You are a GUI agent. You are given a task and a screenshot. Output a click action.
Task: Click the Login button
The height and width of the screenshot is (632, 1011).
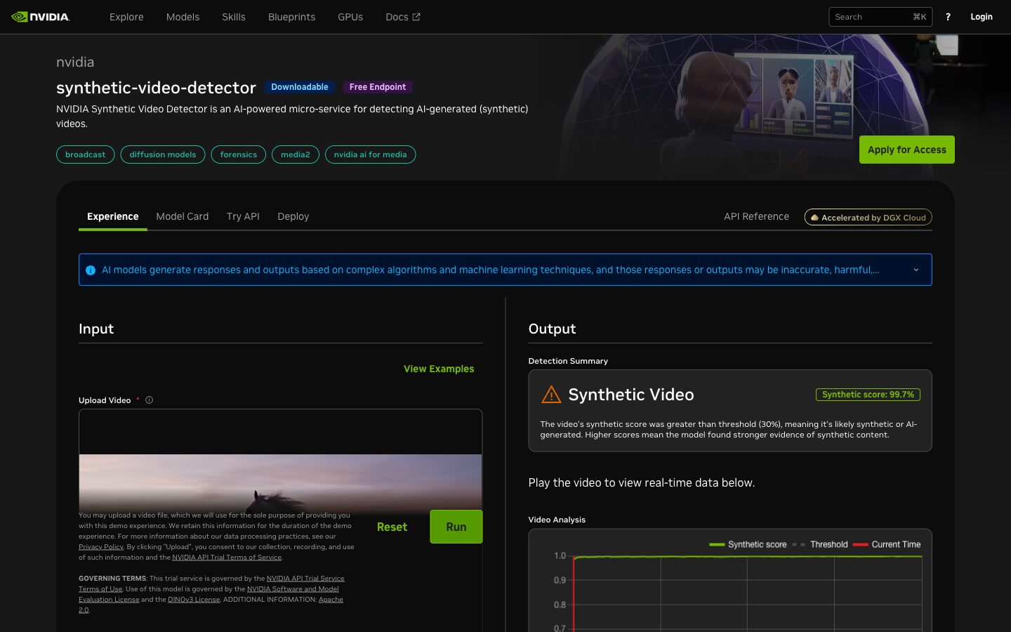tap(982, 17)
